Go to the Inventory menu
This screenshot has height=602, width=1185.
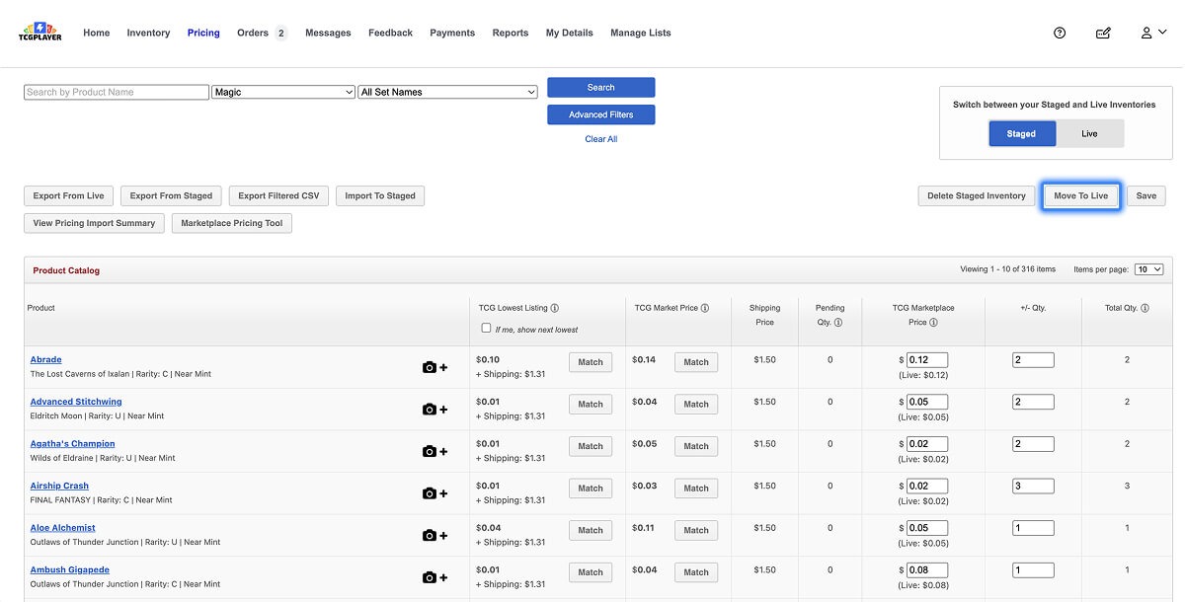click(148, 33)
